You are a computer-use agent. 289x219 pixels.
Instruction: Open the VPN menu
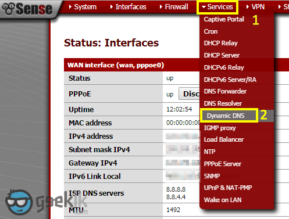pyautogui.click(x=255, y=7)
